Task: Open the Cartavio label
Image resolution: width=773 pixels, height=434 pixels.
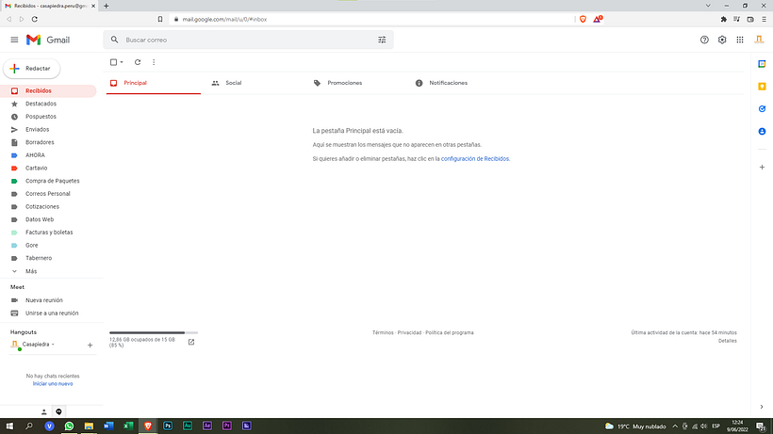Action: coord(48,168)
